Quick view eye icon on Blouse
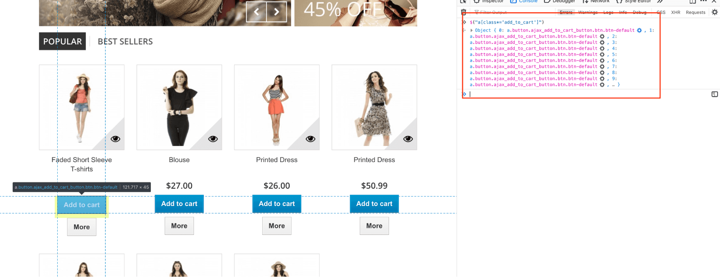The width and height of the screenshot is (720, 277). 213,139
